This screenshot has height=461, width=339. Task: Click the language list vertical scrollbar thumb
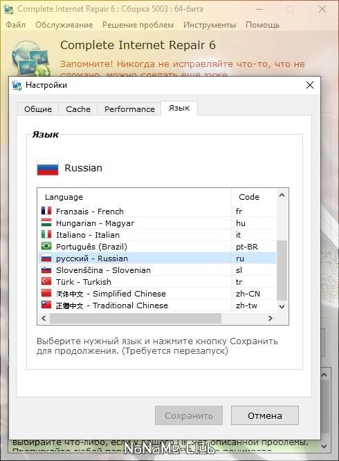point(282,271)
